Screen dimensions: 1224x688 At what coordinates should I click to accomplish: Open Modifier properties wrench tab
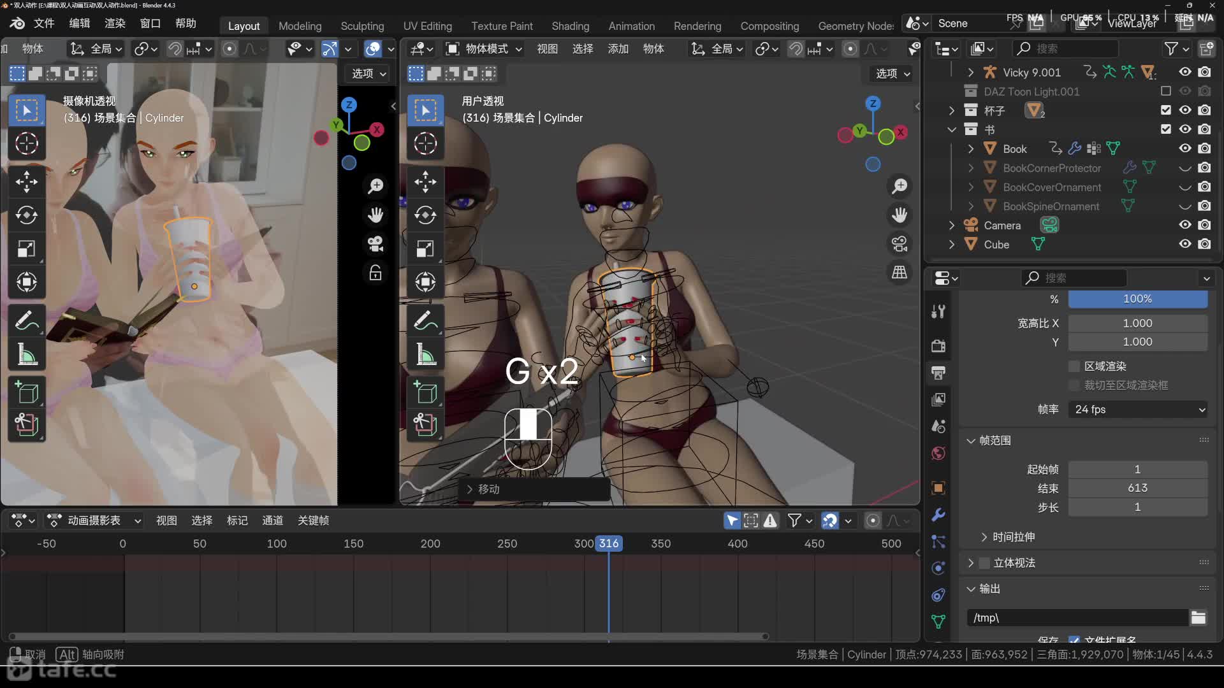(938, 515)
